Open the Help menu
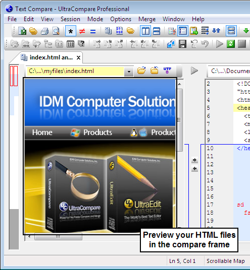 (x=198, y=19)
